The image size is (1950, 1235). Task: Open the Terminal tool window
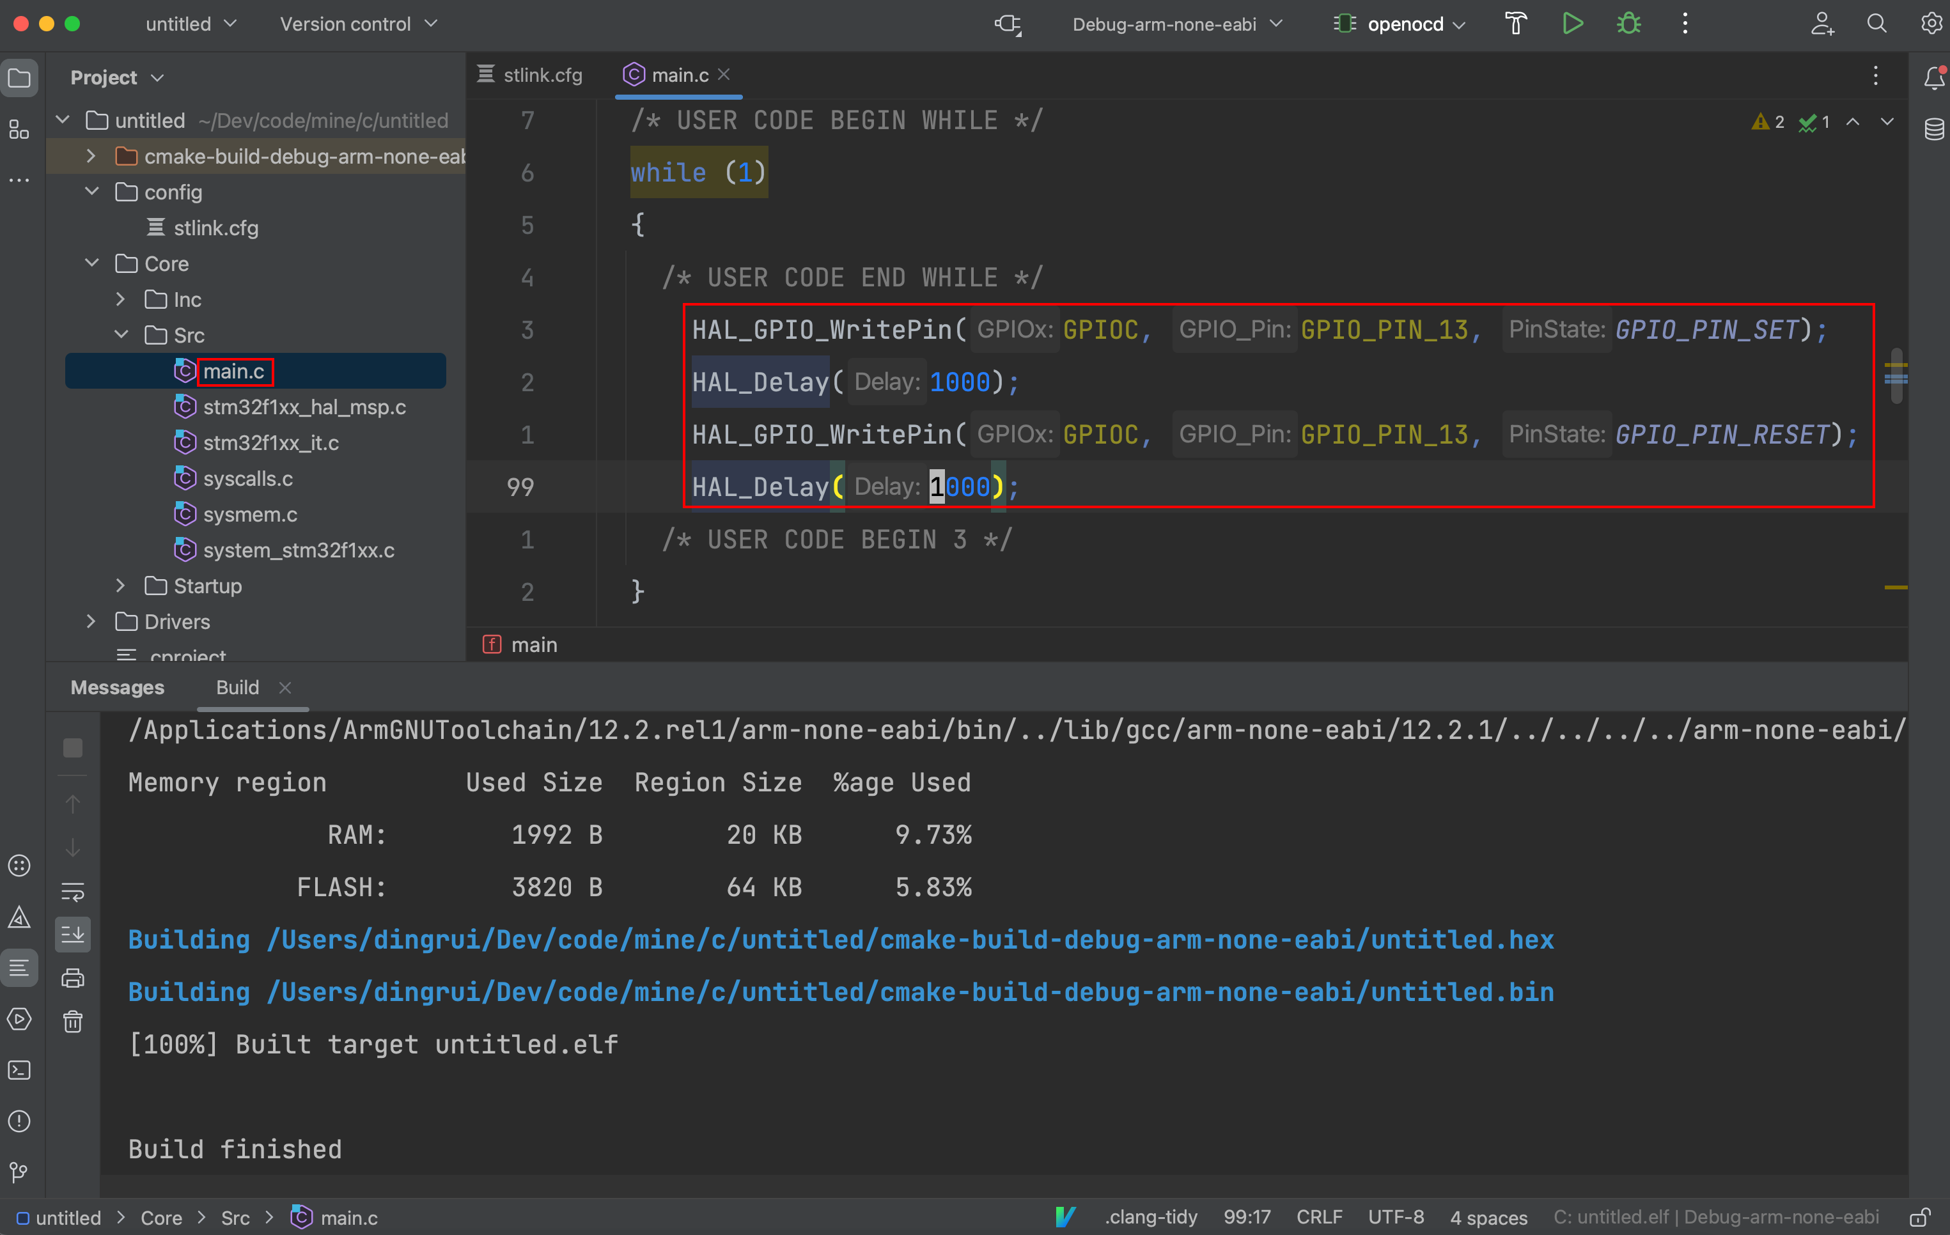(x=19, y=1070)
